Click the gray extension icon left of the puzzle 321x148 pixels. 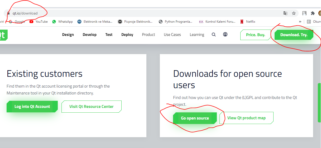(x=304, y=13)
